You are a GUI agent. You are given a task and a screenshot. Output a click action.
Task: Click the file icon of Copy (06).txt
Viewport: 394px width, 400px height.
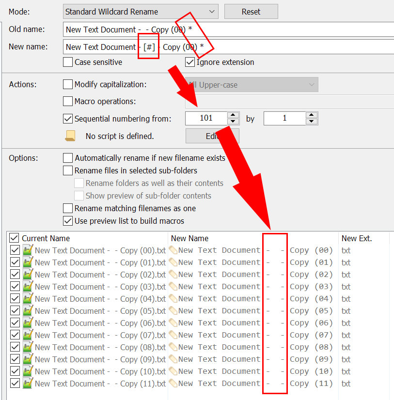click(28, 323)
